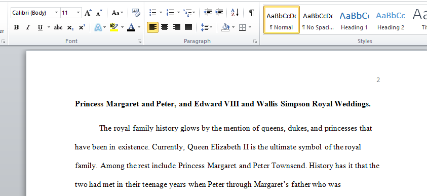
Task: Toggle Show/Hide paragraph marks
Action: click(252, 13)
